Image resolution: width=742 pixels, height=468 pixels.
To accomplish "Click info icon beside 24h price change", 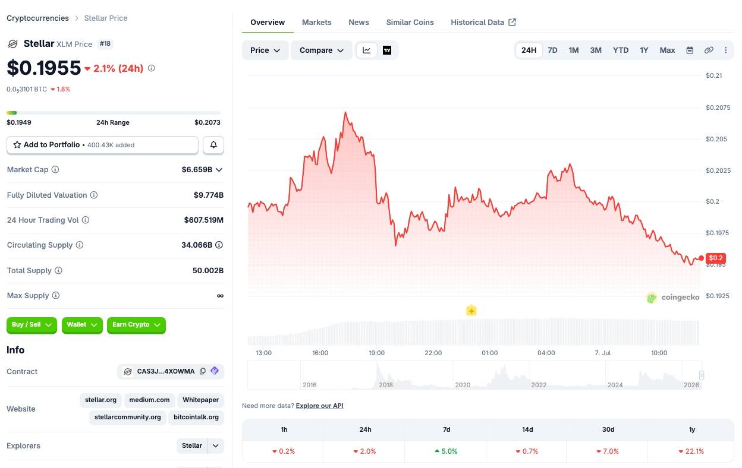I will (x=152, y=68).
